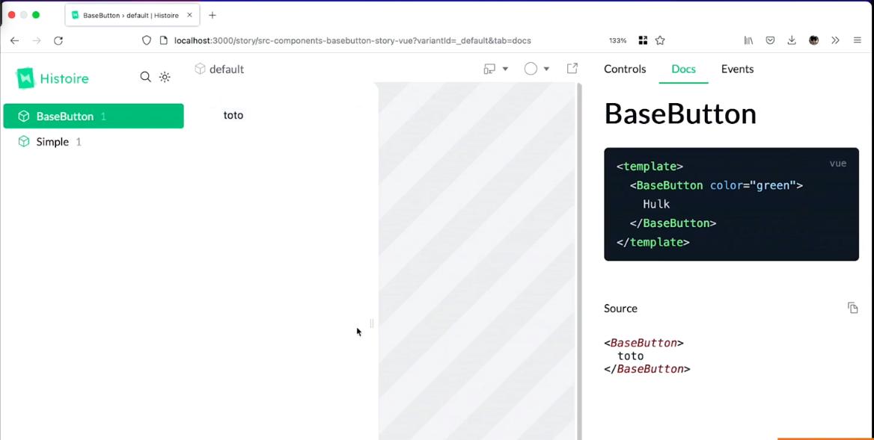The height and width of the screenshot is (440, 874).
Task: Open the responsive size dropdown
Action: [495, 69]
